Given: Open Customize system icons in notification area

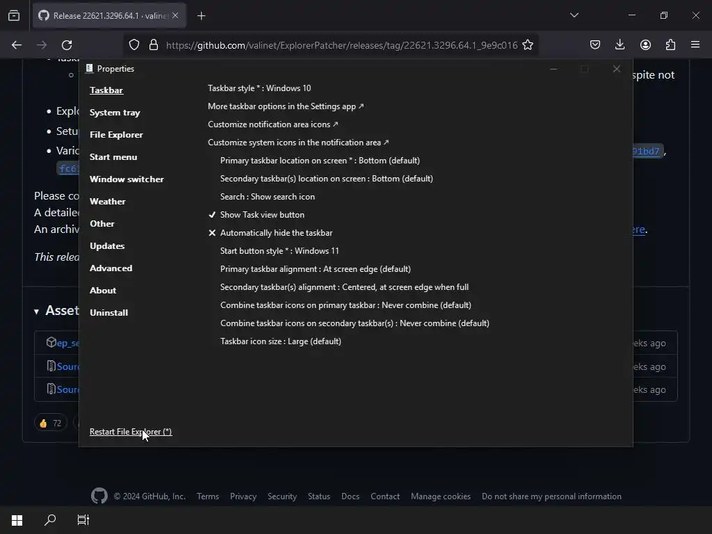Looking at the screenshot, I should click(298, 143).
